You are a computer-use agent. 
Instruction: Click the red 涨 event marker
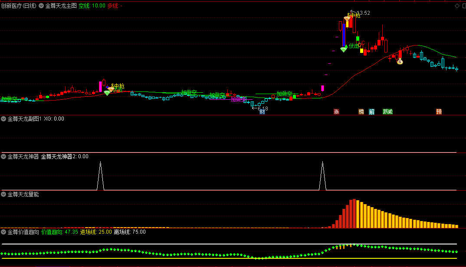(336, 112)
